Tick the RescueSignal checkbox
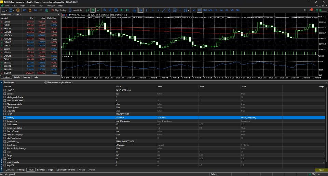This screenshot has height=176, width=328. [4, 131]
